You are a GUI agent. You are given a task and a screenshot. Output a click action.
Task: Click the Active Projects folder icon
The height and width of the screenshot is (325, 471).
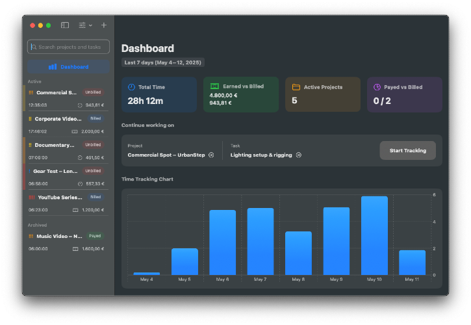(x=296, y=87)
